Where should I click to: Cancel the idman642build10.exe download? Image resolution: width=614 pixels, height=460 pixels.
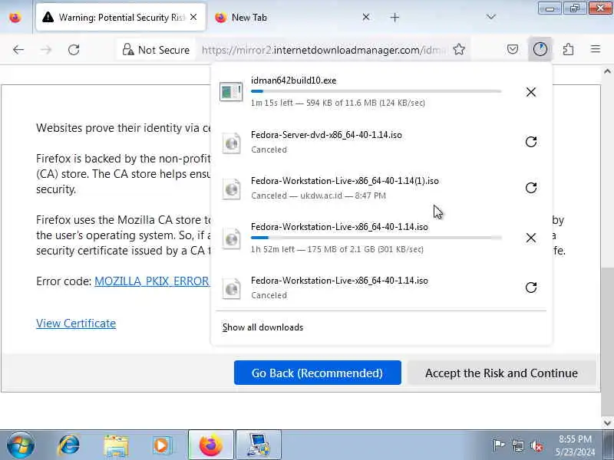(531, 92)
